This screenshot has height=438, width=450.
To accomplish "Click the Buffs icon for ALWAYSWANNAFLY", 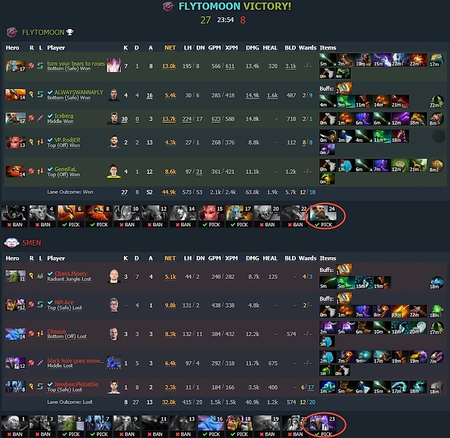I will [344, 88].
